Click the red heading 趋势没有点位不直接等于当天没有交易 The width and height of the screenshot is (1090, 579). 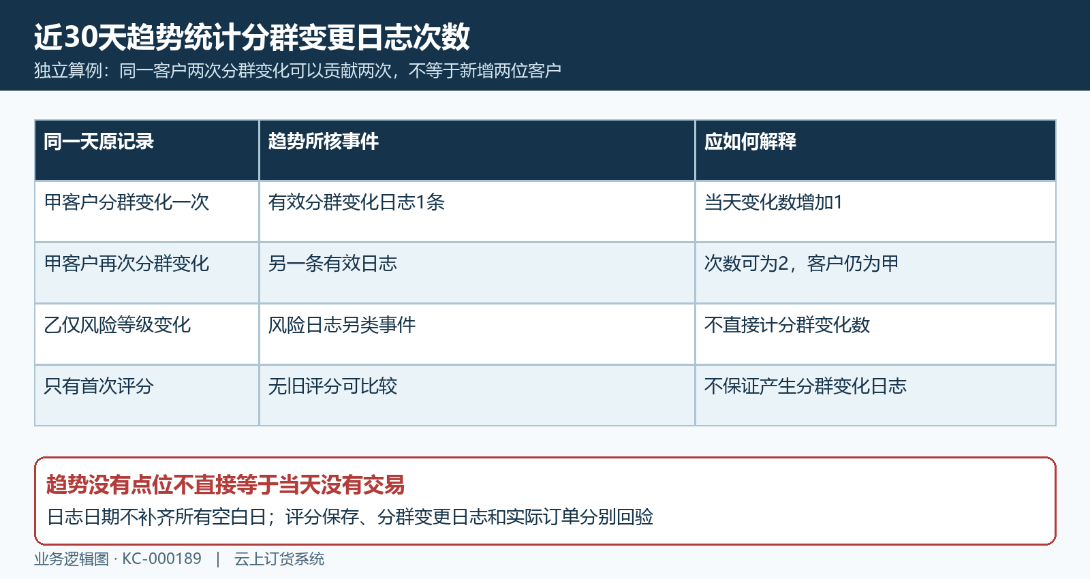[225, 485]
